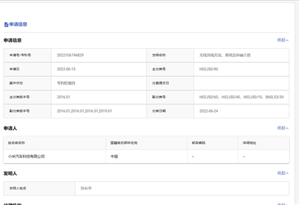Image resolution: width=299 pixels, height=205 pixels.
Task: Click the blue 申请信息 tab heading
Action: [x=18, y=24]
